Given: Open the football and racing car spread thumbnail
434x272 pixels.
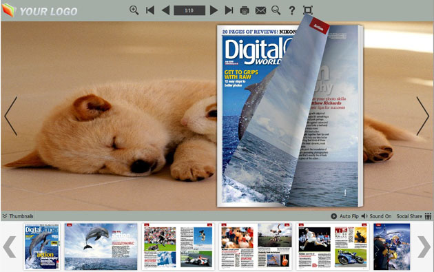Looking at the screenshot, I should click(x=178, y=247).
